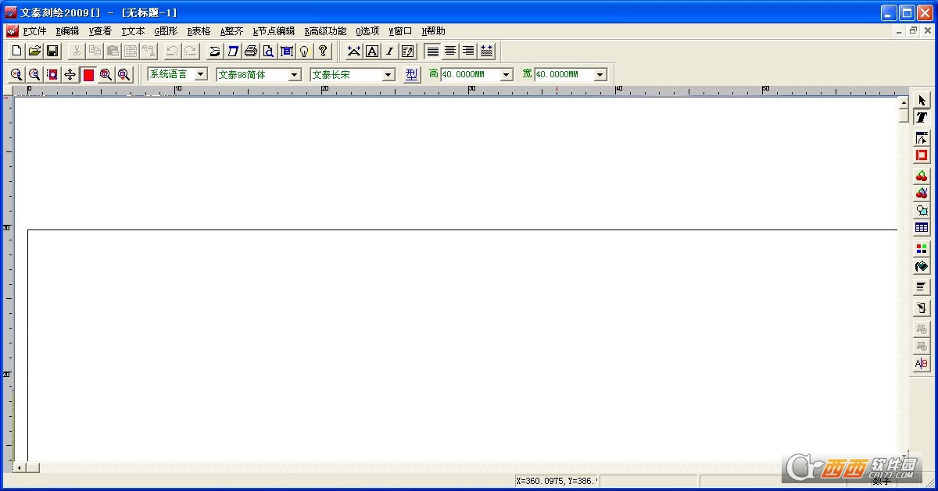Set left text alignment
The width and height of the screenshot is (938, 491).
click(433, 52)
